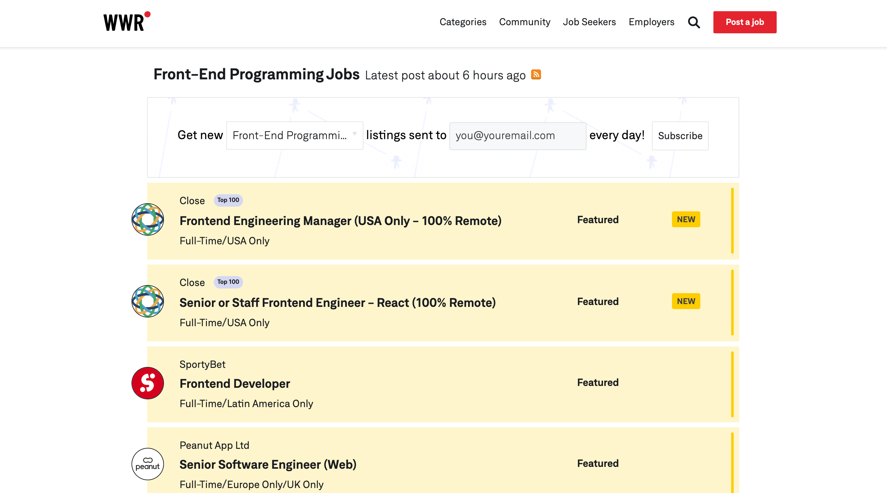This screenshot has width=887, height=493.
Task: Click the Close logo beside Senior or Staff Frontend Engineer
Action: 148,301
